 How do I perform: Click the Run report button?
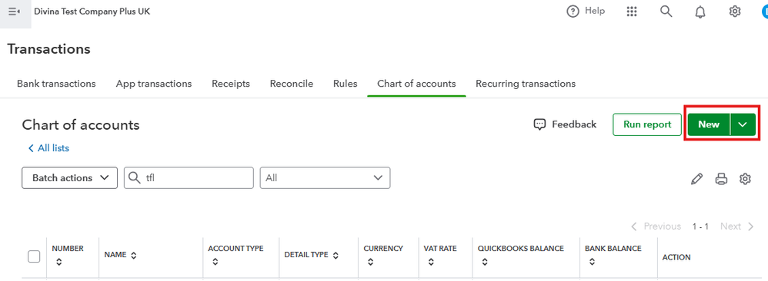(x=647, y=124)
